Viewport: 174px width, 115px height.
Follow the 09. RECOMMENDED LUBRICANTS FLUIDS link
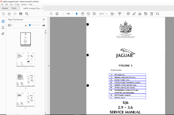[127, 91]
